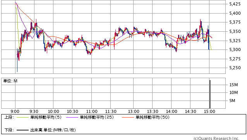Click the 15:00 time axis label
Viewport: 247px width, 140px height.
coord(209,111)
